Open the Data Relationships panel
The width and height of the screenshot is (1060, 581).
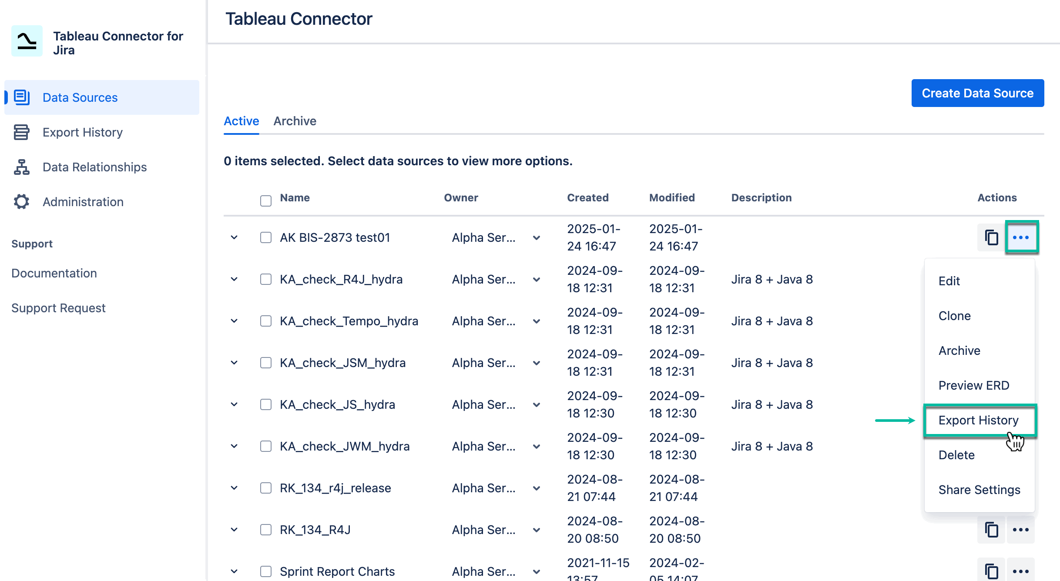point(94,167)
